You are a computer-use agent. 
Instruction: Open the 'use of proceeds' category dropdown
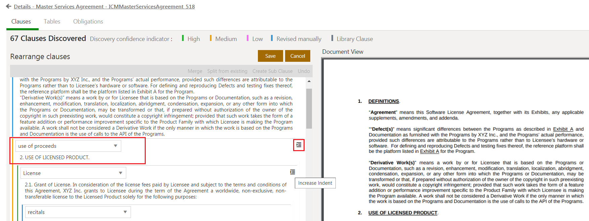point(68,146)
